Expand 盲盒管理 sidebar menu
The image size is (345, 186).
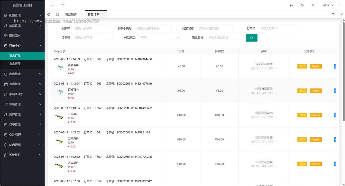[x=22, y=84]
